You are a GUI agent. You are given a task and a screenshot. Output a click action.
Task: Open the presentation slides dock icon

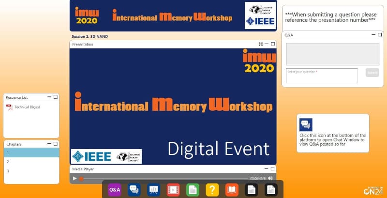click(153, 190)
